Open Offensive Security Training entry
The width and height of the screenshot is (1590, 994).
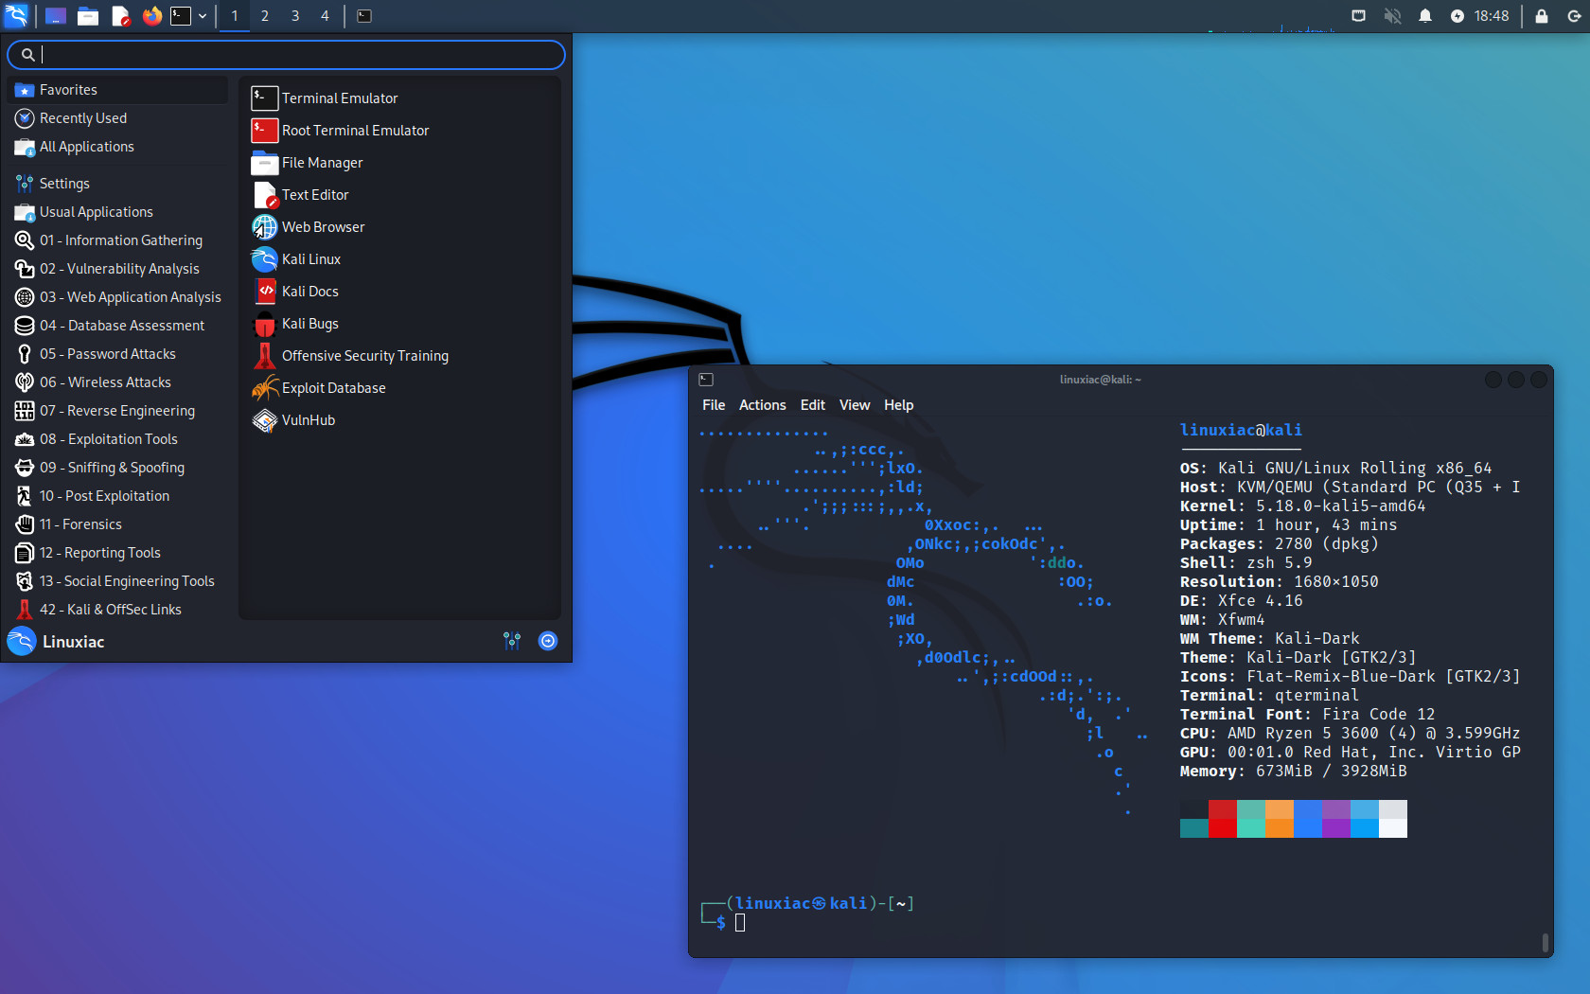[399, 356]
